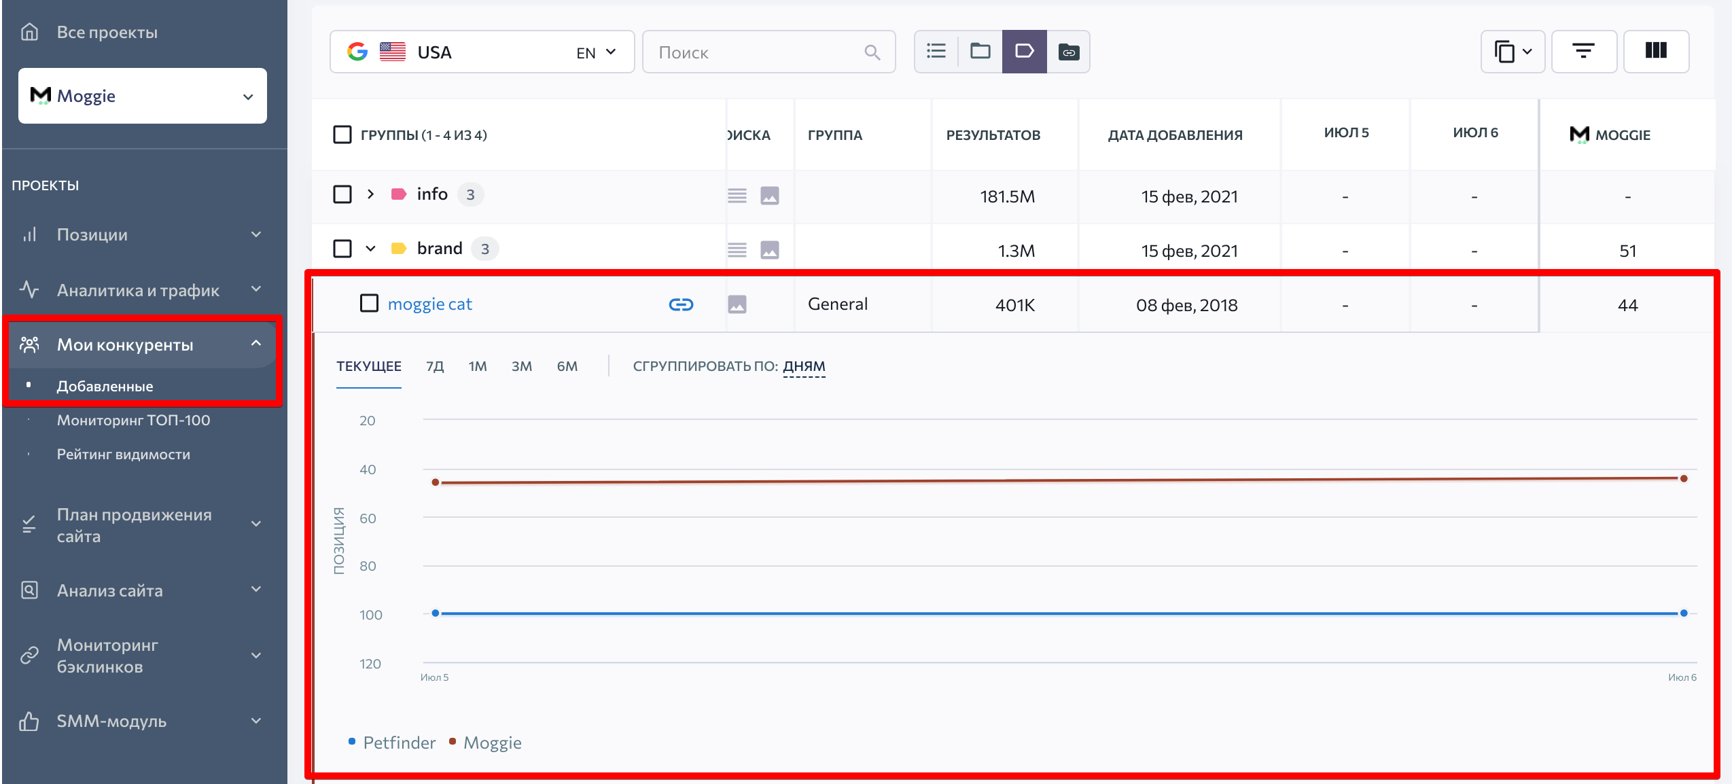Viewport: 1732px width, 784px height.
Task: Select the 7Д chart period tab
Action: coord(435,366)
